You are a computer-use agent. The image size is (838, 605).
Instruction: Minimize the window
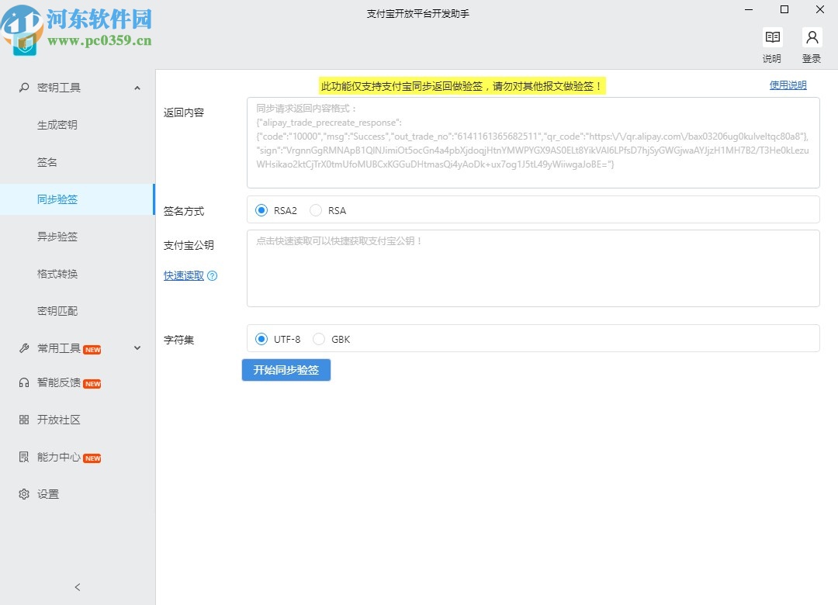749,9
